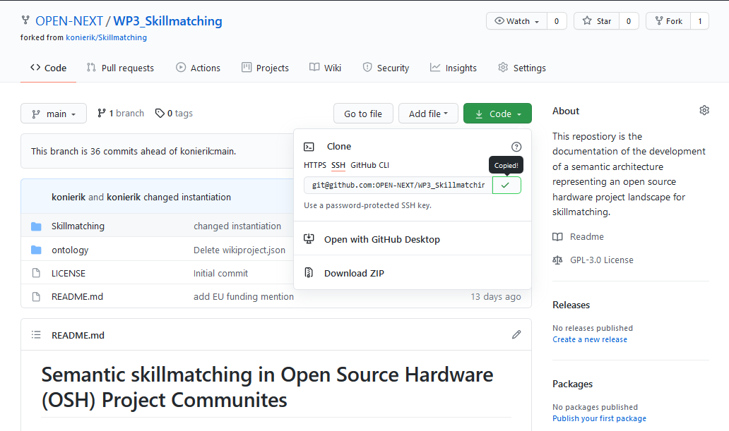Click the '13 days ago' timestamp
Image resolution: width=729 pixels, height=431 pixels.
(496, 296)
